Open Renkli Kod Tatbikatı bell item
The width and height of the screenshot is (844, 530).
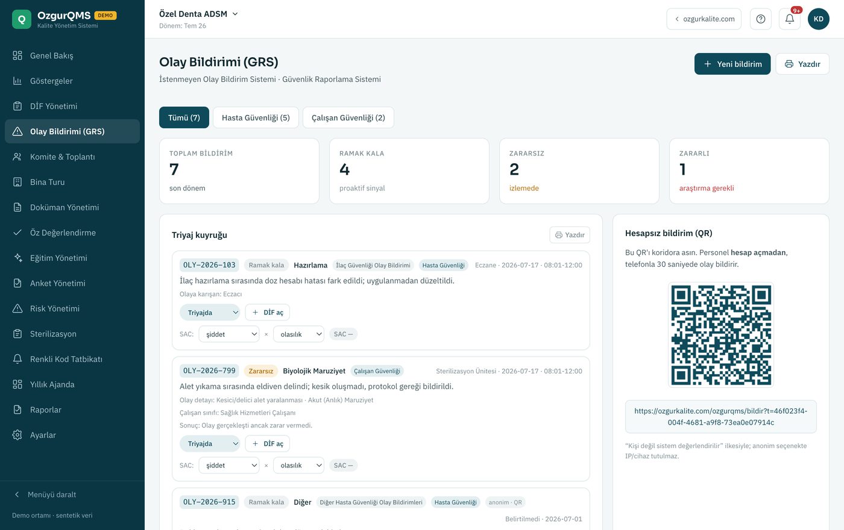72,359
